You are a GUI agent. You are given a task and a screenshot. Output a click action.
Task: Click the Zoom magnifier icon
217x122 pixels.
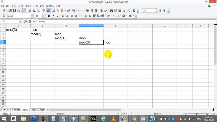tap(128, 11)
